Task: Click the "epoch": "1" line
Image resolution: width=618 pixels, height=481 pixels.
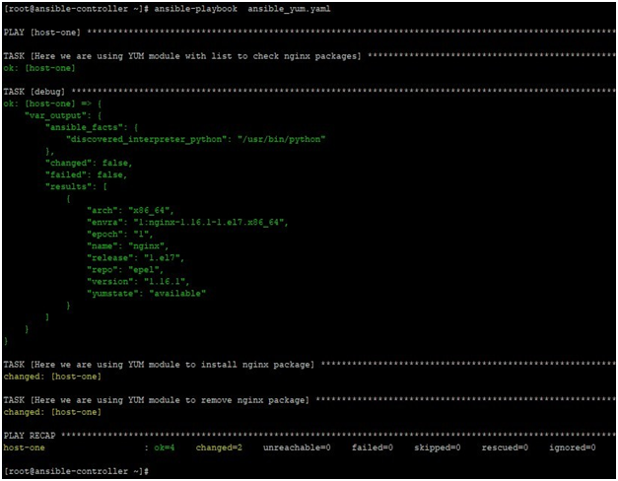Action: (x=120, y=234)
